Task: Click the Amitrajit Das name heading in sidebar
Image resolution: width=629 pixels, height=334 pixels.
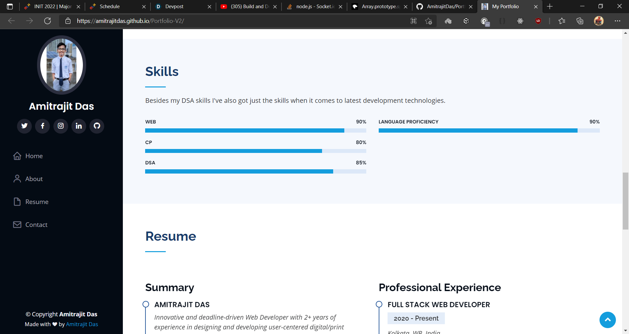Action: [62, 106]
